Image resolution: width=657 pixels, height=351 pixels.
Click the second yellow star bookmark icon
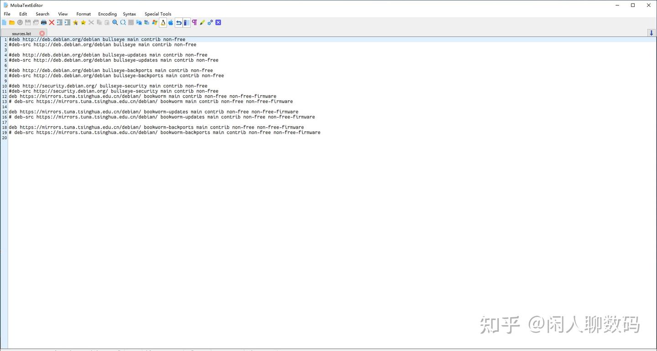pos(83,22)
